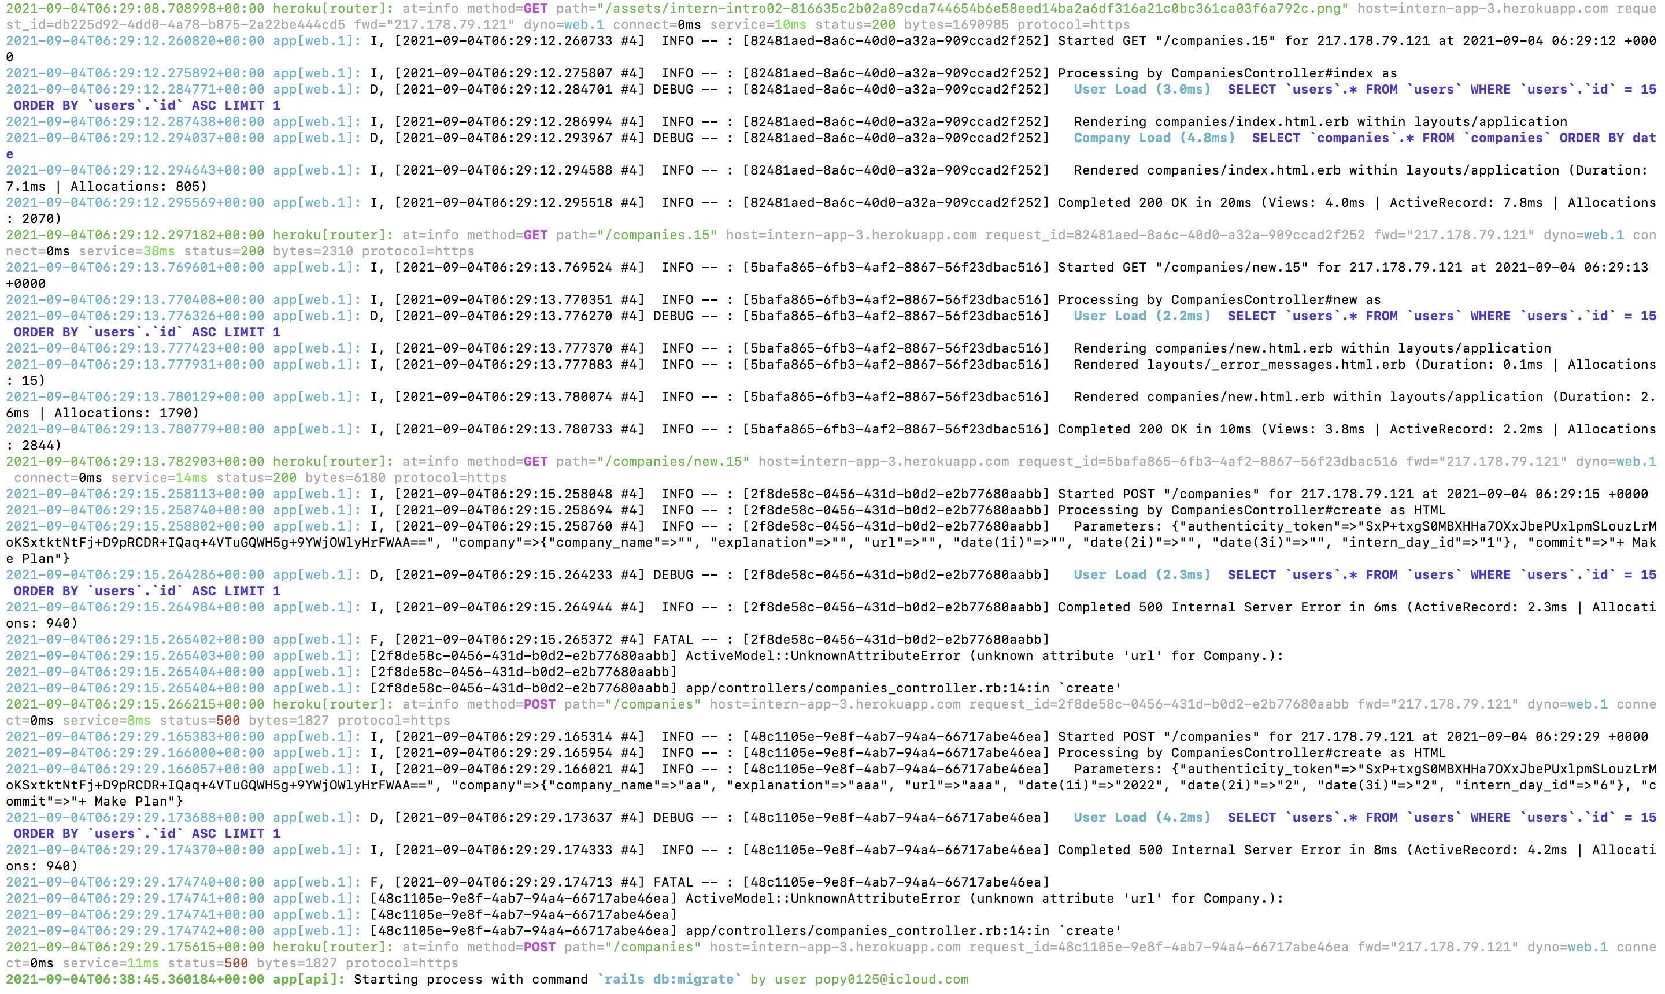Click the CompaniesController#index text
The width and height of the screenshot is (1665, 994).
pos(1271,73)
